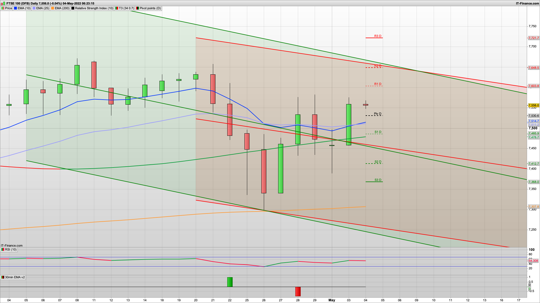Click the IT-Finance.com link at top right
Viewport: 540px width, 303px height.
(527, 3)
